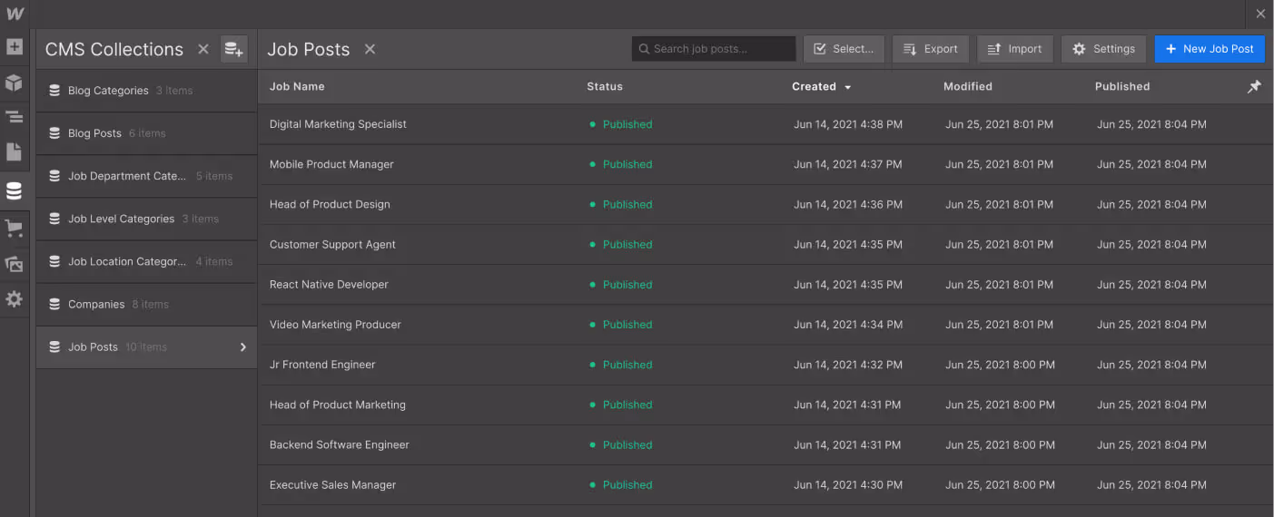This screenshot has width=1274, height=517.
Task: Create a new CMS collection
Action: (x=234, y=49)
